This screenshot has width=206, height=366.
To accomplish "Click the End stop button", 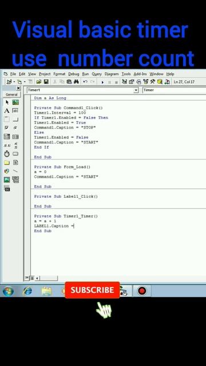I will click(x=116, y=82).
